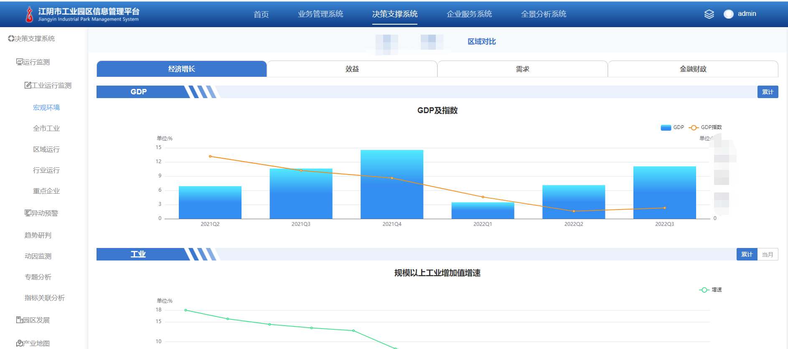Select 累计 in the 工业 section toggle
This screenshot has width=788, height=349.
pyautogui.click(x=747, y=254)
